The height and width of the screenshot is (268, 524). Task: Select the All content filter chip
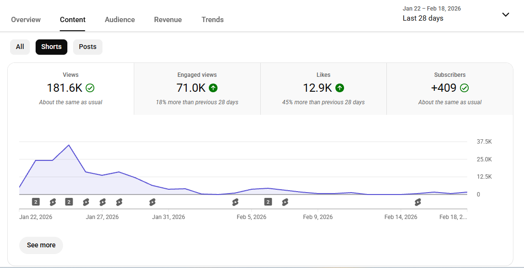coord(20,47)
